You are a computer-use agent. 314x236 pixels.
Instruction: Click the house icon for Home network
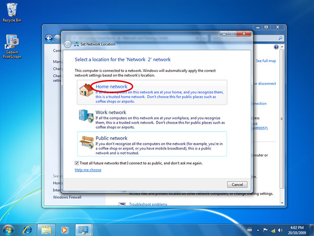pyautogui.click(x=86, y=90)
